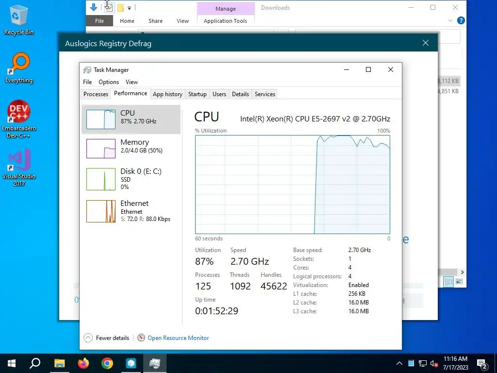Viewport: 497px width, 373px height.
Task: Expand the Explorer ribbon chevron
Action: [x=450, y=20]
